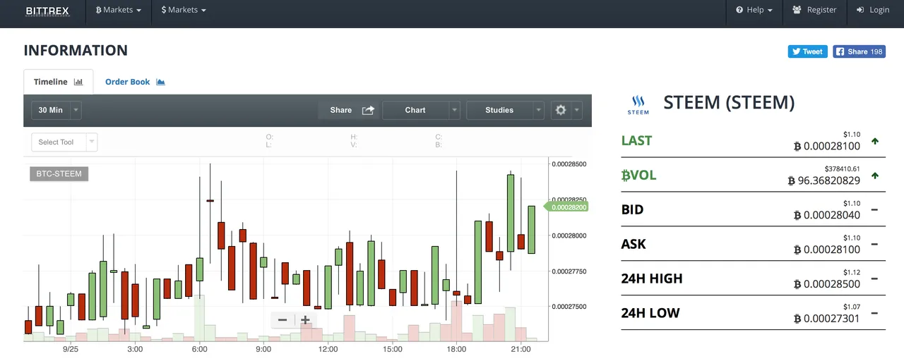Switch to the Order Book tab

[x=135, y=82]
